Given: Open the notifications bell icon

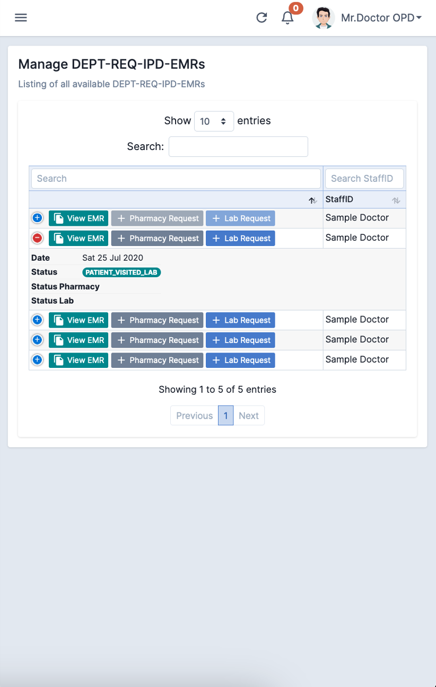Looking at the screenshot, I should (x=287, y=18).
